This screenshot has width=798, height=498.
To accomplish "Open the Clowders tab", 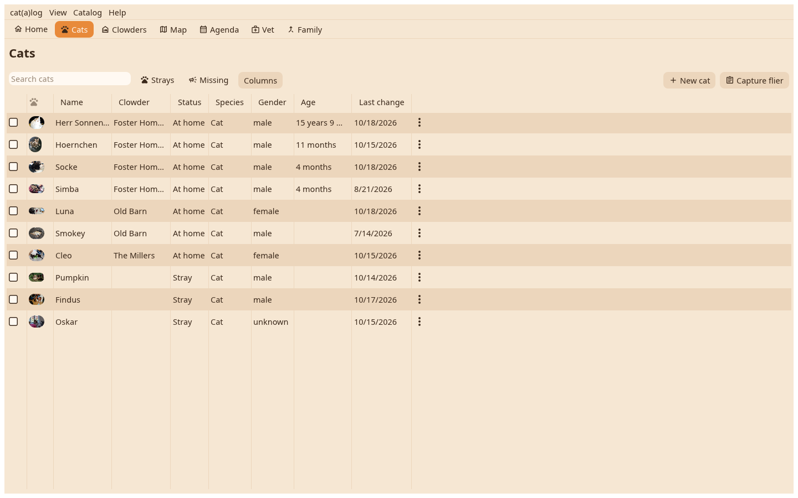I will [x=124, y=30].
